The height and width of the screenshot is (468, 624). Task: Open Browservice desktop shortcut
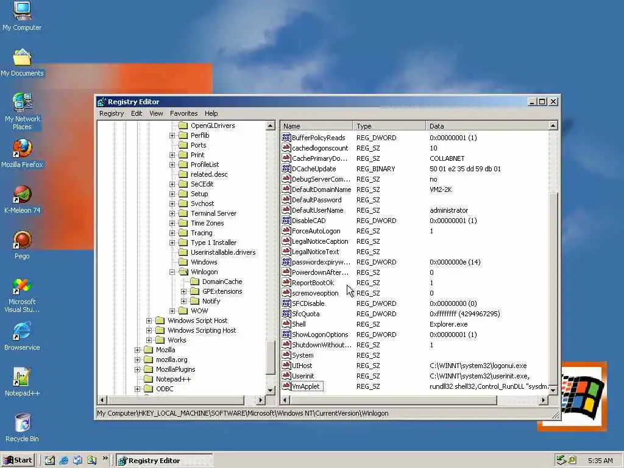click(22, 331)
